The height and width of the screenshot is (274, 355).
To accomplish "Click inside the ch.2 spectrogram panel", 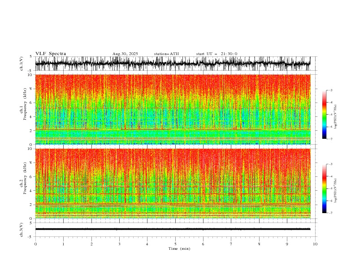I will (173, 184).
